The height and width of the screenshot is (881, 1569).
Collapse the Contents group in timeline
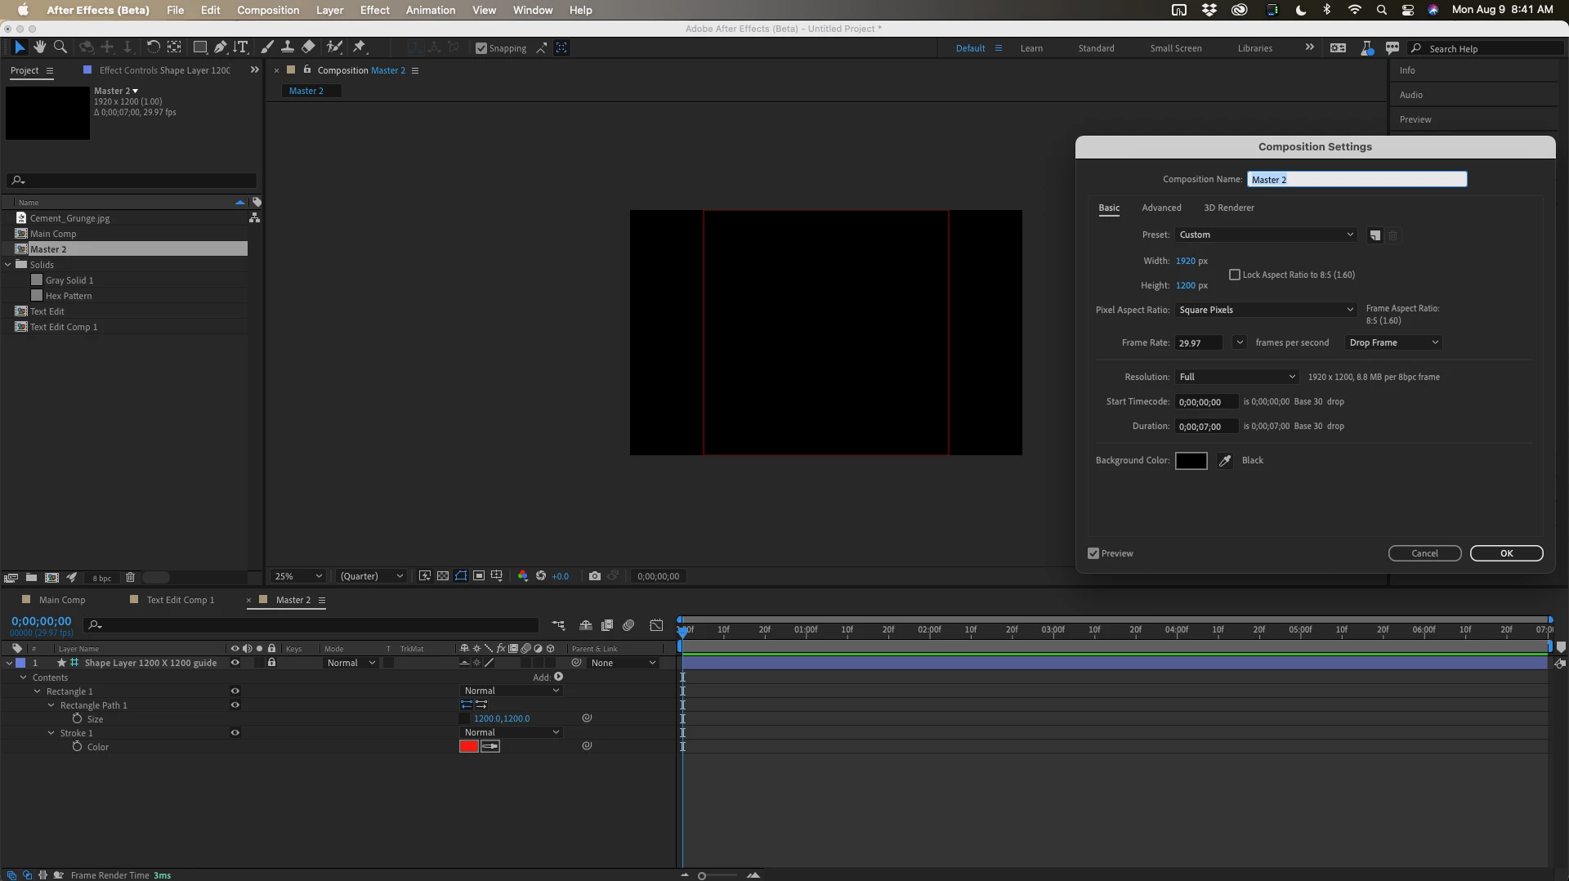[x=24, y=678]
